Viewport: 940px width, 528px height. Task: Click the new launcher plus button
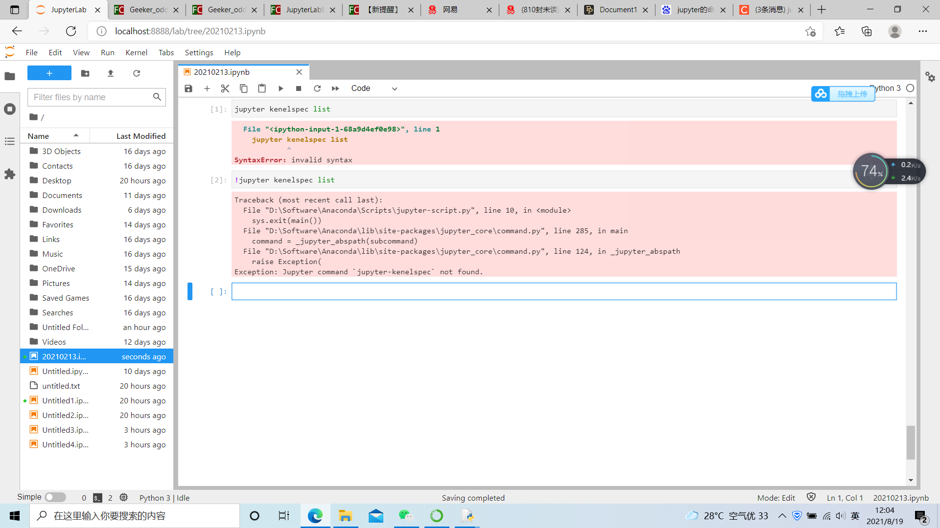49,73
